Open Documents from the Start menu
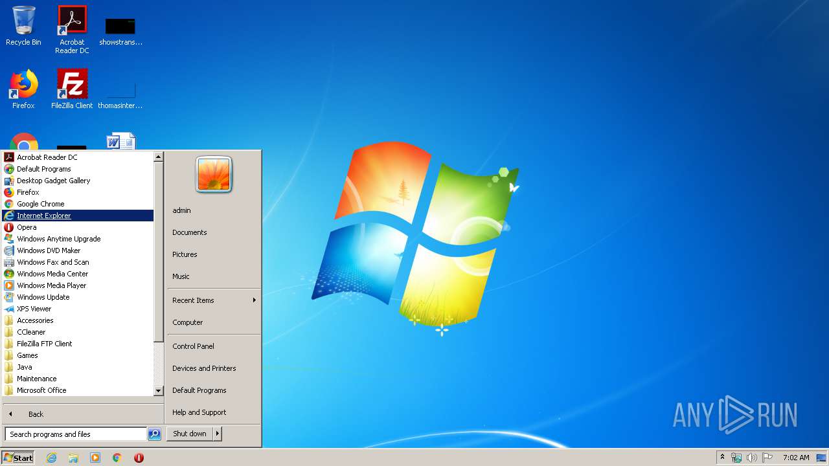Image resolution: width=829 pixels, height=466 pixels. click(213, 232)
